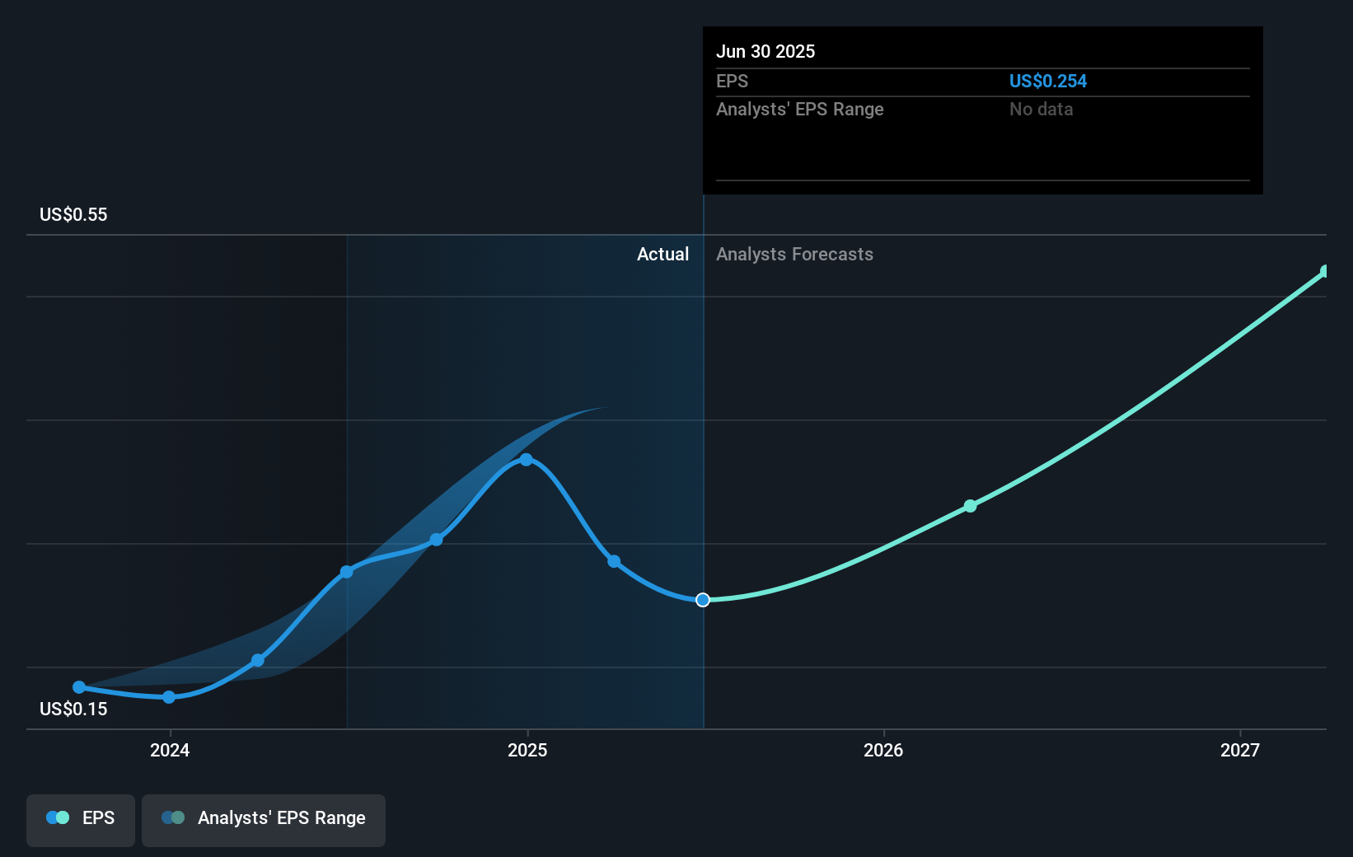This screenshot has height=857, width=1353.
Task: Click the Actual section label
Action: point(662,255)
